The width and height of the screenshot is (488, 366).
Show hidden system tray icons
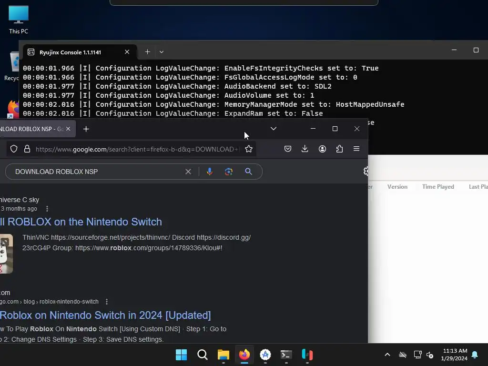point(387,355)
